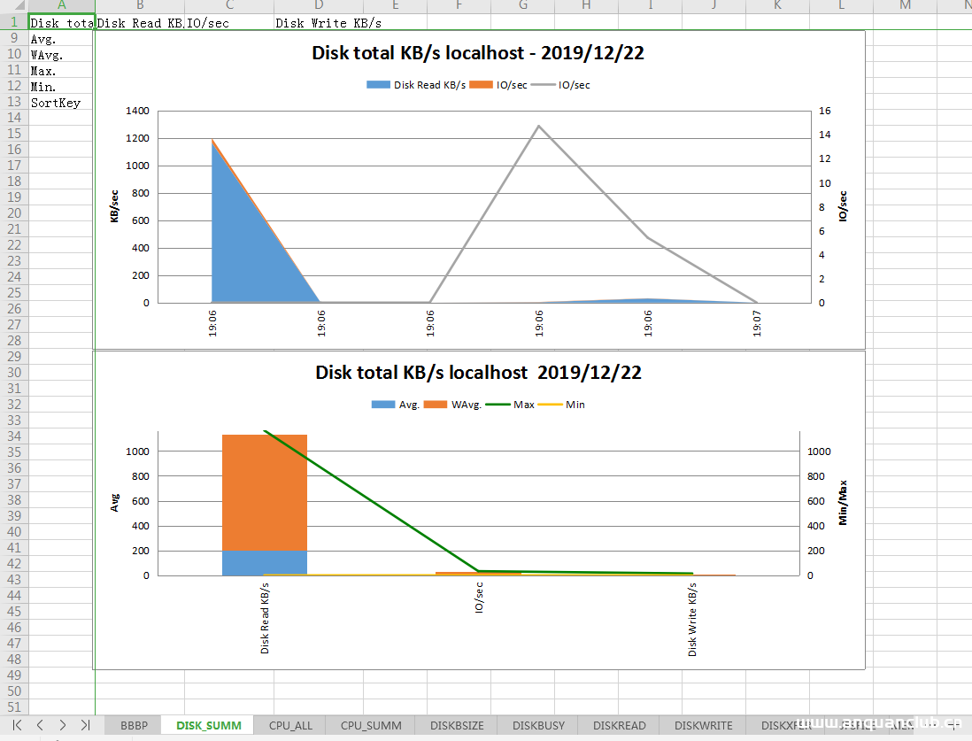Screen dimensions: 972x741
Task: Jump to the first sheet using navigation arrow
Action: click(17, 725)
